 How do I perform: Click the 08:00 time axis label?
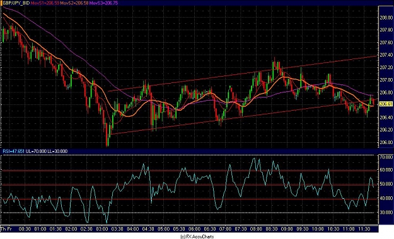tap(256, 229)
